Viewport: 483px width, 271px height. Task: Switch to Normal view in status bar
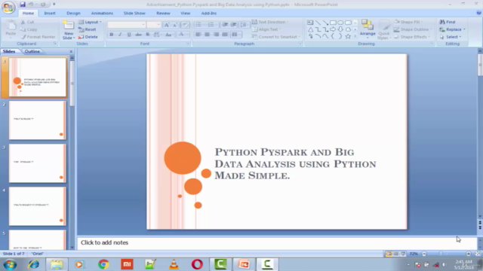click(x=389, y=254)
